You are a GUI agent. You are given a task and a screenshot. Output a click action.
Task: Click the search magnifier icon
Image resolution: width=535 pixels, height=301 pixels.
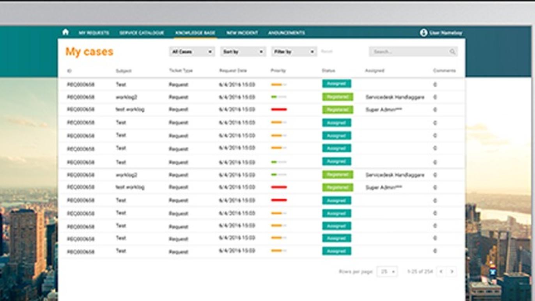click(452, 52)
